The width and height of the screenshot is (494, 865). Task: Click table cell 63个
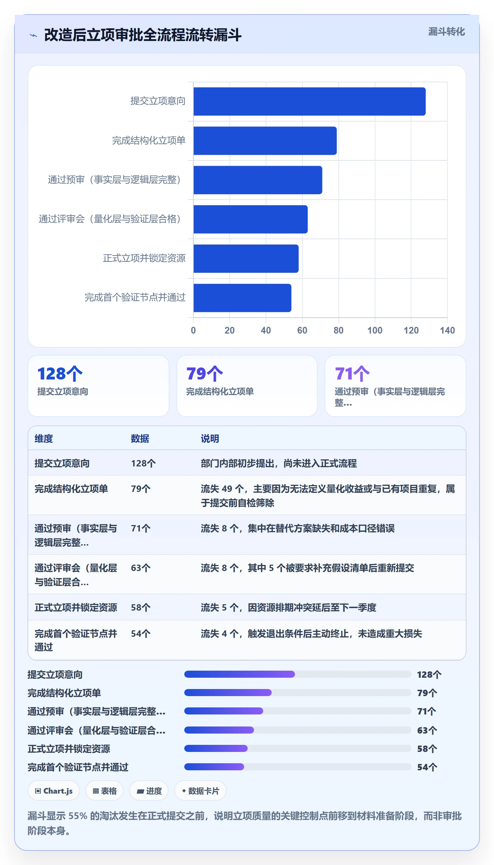coord(141,568)
